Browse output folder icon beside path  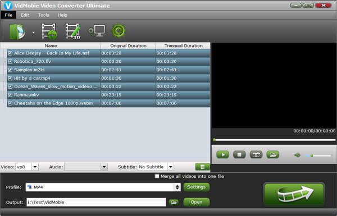tap(174, 203)
